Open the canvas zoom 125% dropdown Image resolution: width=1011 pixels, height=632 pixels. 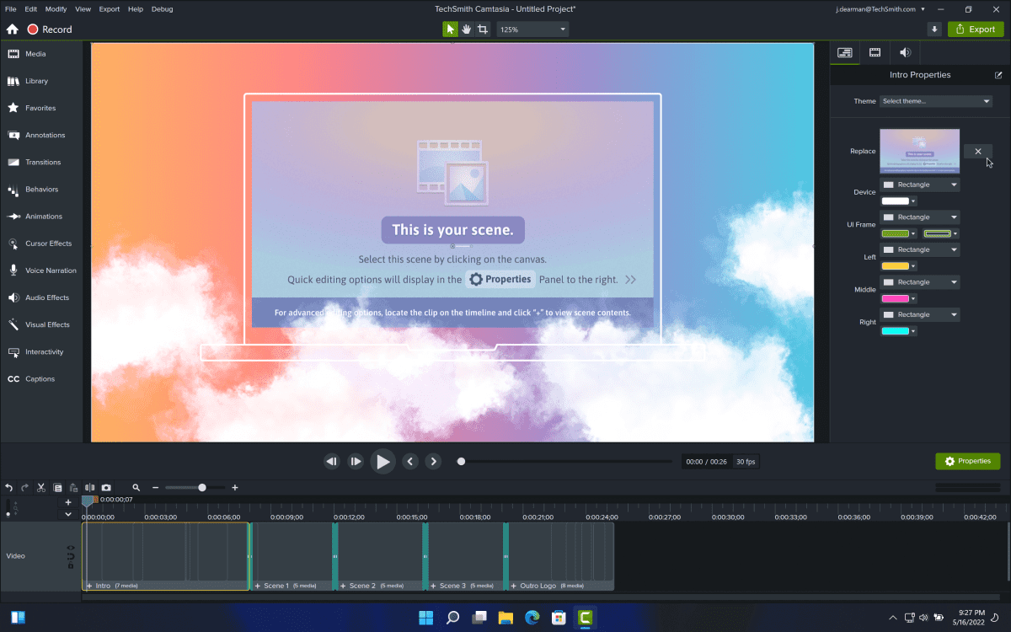[532, 29]
